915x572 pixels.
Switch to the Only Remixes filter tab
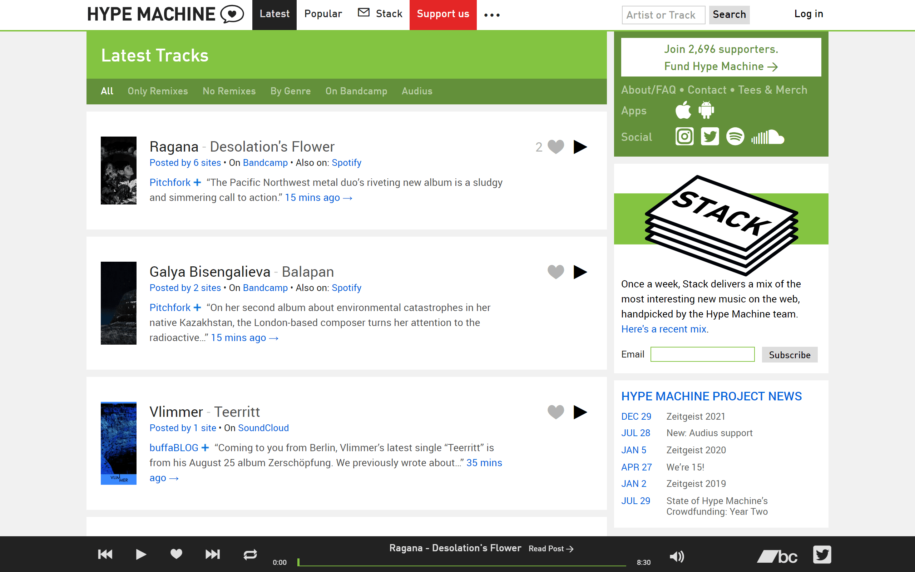click(x=158, y=91)
